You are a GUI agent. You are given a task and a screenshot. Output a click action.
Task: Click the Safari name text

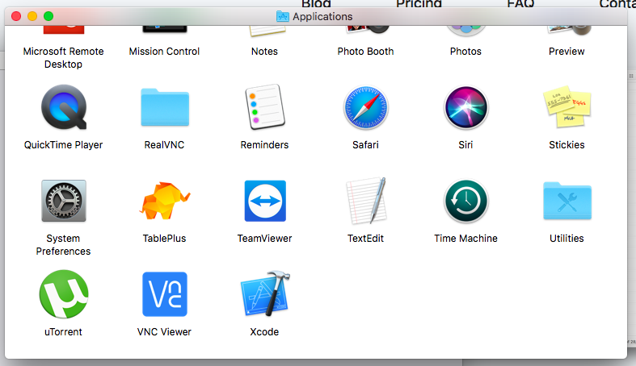click(365, 145)
